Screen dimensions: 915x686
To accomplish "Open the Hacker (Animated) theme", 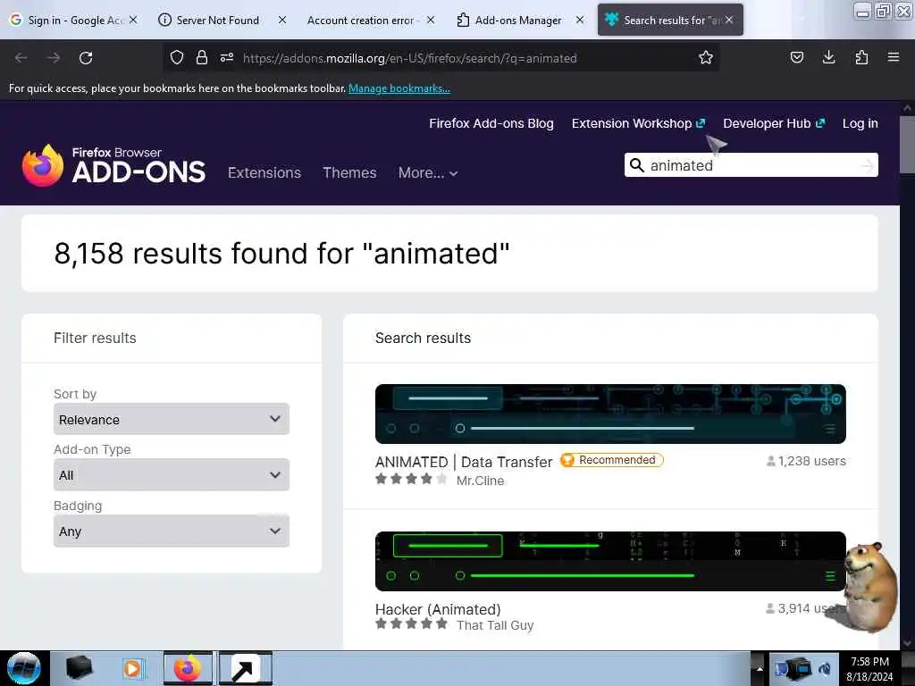I will (438, 609).
